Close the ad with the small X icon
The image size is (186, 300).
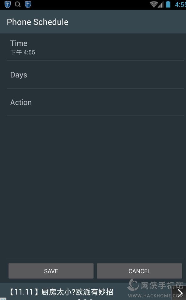click(3, 298)
